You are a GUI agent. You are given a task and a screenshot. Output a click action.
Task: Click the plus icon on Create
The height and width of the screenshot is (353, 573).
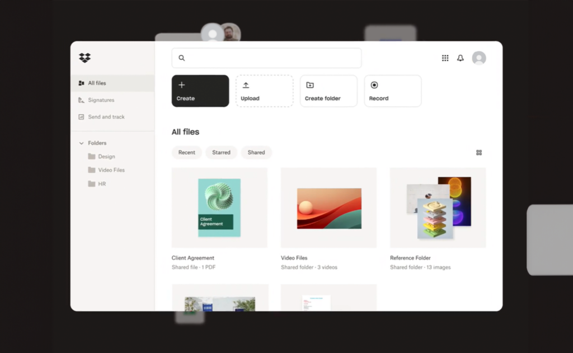coord(182,85)
